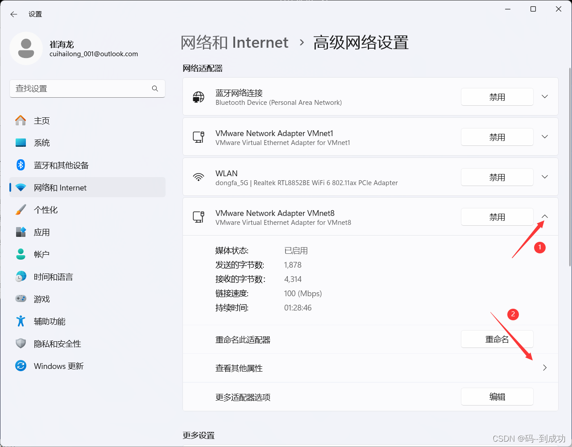Click the 已启用 media status value
572x447 pixels.
296,251
